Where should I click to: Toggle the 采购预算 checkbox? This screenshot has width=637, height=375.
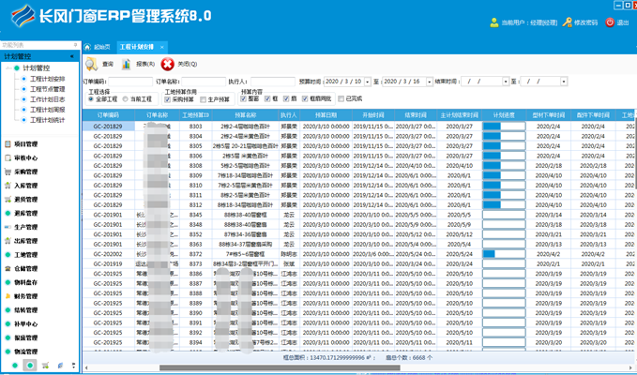pos(167,99)
